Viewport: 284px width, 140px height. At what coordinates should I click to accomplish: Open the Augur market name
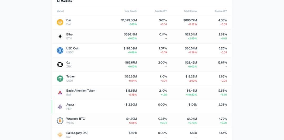(70, 105)
